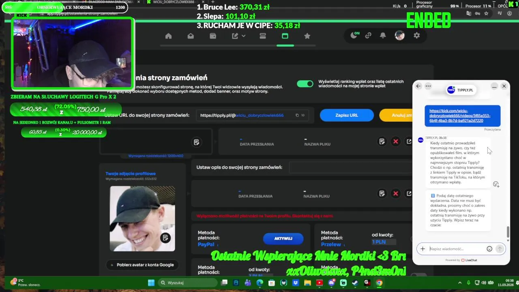Open second file row external link icon
Image resolution: width=519 pixels, height=292 pixels.
[x=409, y=194]
